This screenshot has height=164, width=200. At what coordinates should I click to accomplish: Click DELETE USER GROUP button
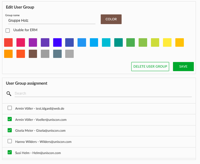[150, 67]
